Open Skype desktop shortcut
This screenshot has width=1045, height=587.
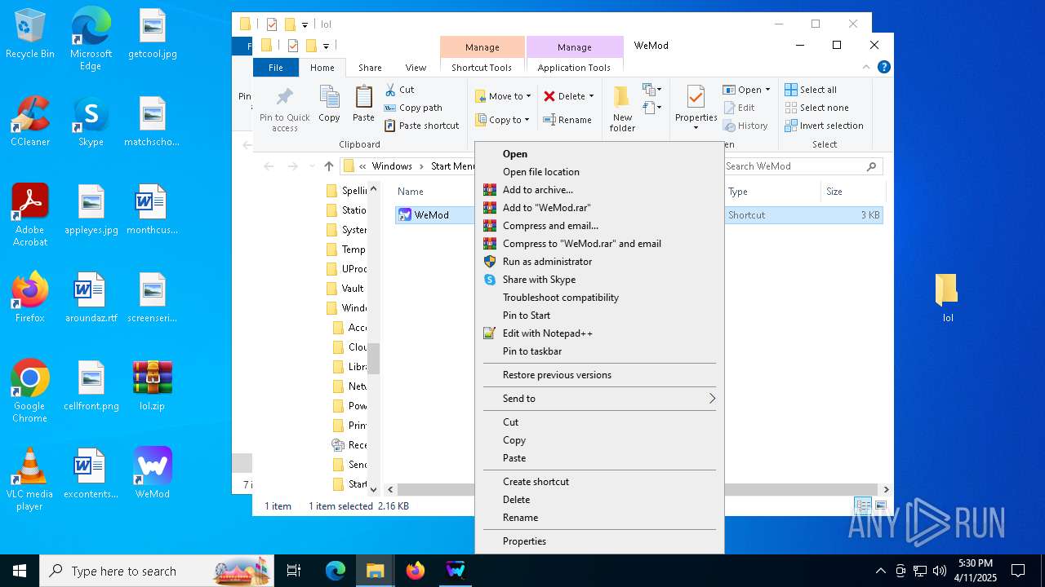(91, 122)
